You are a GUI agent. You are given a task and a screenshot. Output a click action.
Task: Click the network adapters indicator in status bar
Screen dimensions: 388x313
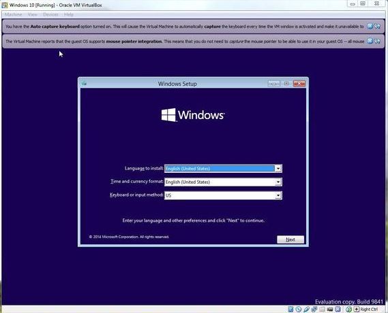[314, 310]
